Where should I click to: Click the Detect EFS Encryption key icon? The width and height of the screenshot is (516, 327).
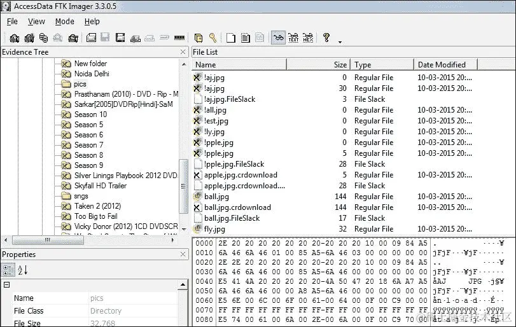[x=213, y=38]
